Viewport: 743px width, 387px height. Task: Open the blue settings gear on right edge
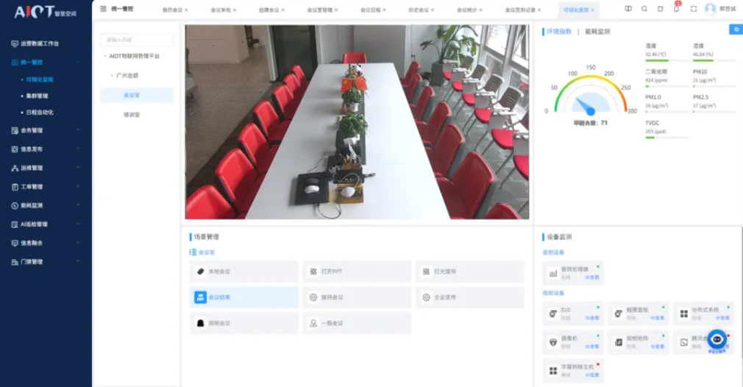click(735, 29)
